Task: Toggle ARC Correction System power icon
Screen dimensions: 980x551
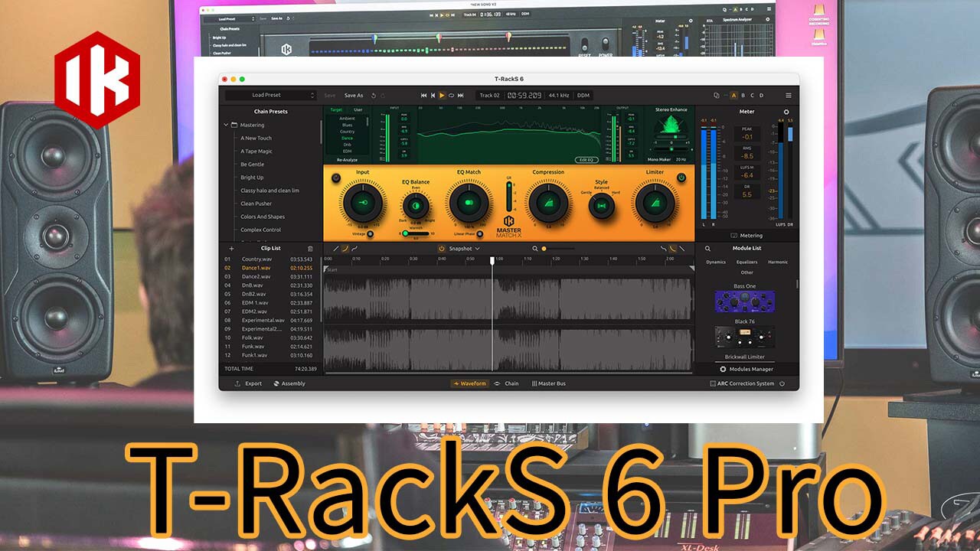Action: point(782,383)
